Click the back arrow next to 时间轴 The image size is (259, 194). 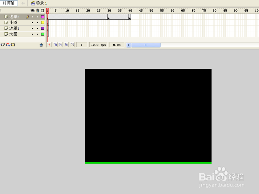click(23, 3)
